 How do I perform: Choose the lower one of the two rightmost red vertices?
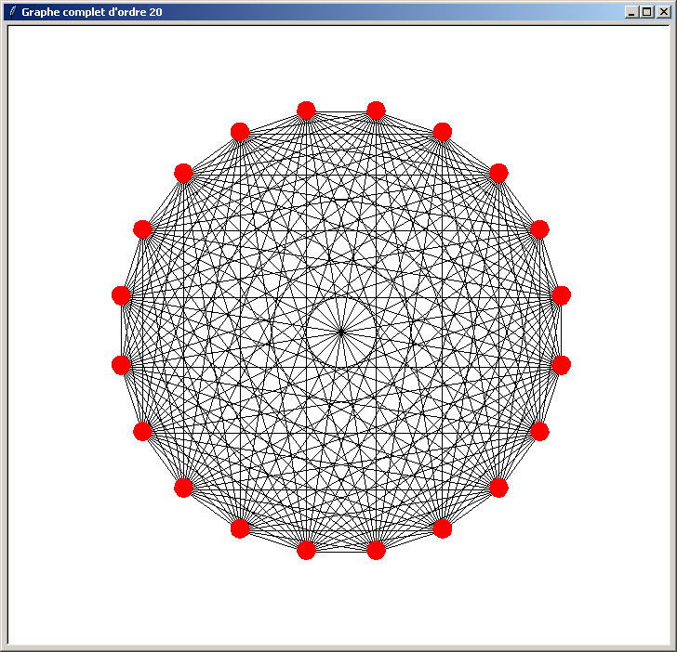pyautogui.click(x=561, y=365)
